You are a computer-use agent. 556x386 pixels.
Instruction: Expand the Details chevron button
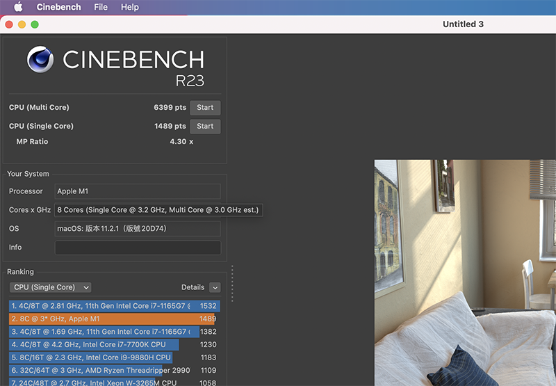tap(215, 287)
